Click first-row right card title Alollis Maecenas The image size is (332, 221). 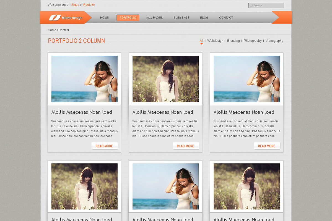(244, 112)
